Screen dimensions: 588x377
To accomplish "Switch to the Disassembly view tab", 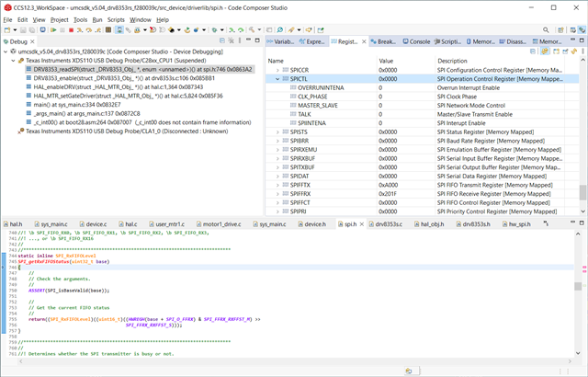I will tap(513, 41).
